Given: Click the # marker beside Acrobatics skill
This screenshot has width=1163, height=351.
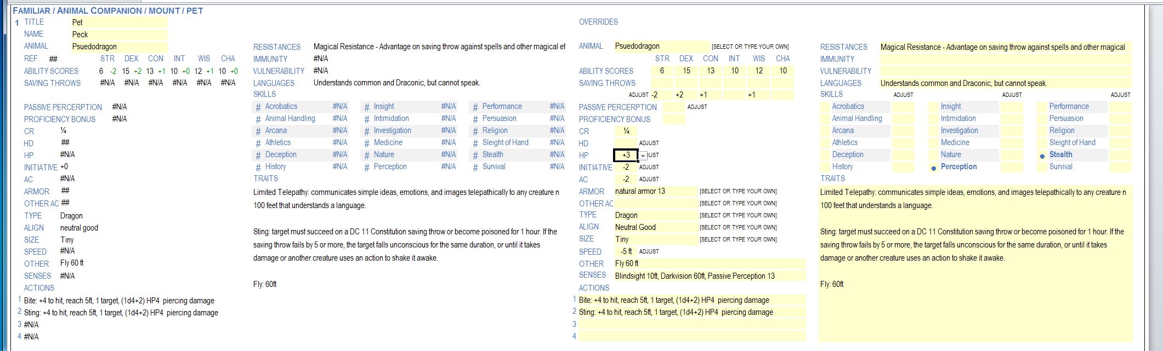Looking at the screenshot, I should pos(258,107).
